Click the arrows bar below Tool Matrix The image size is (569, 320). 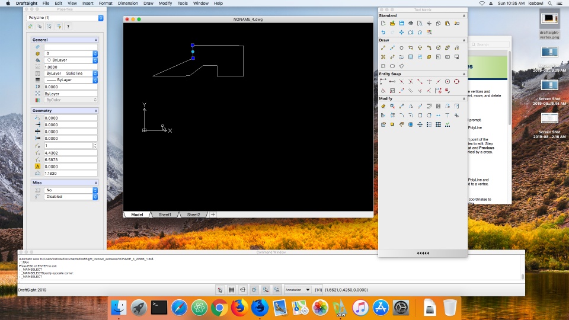click(x=423, y=253)
